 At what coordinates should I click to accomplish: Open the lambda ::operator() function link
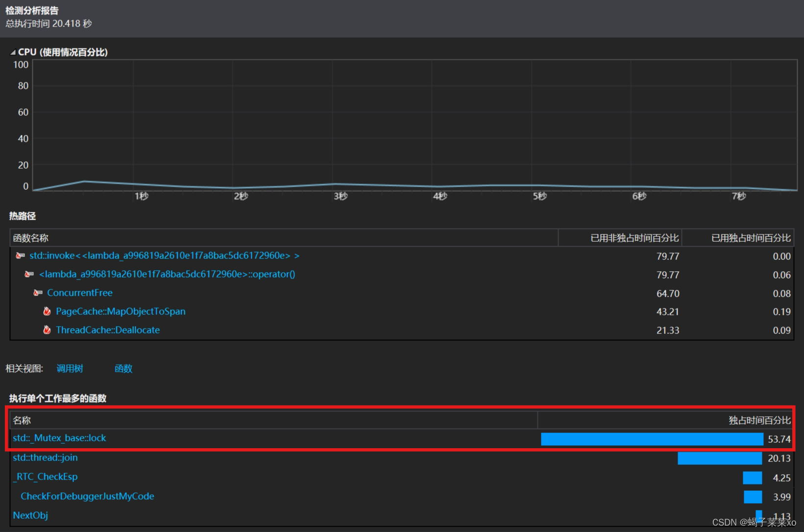pyautogui.click(x=167, y=274)
